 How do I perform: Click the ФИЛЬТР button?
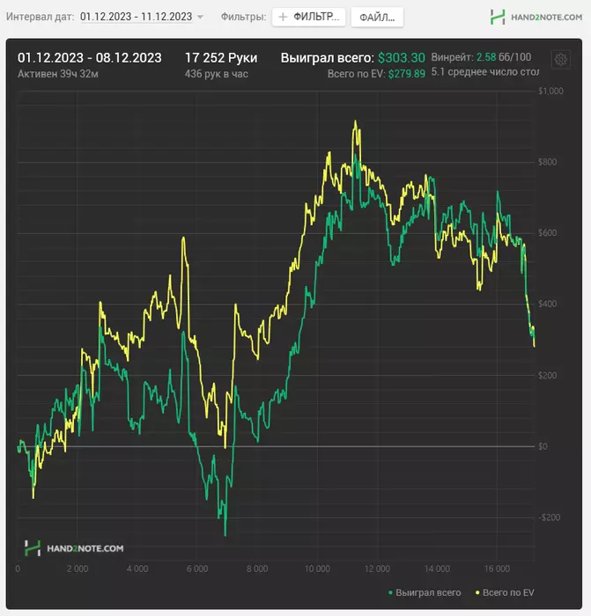[x=308, y=17]
